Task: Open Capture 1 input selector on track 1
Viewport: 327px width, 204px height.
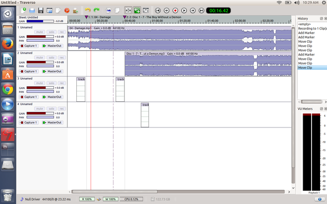Action: point(29,46)
